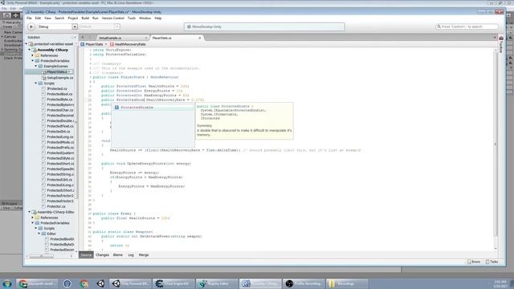Switch to the Log view tab
This screenshot has width=514, height=289.
click(x=131, y=255)
